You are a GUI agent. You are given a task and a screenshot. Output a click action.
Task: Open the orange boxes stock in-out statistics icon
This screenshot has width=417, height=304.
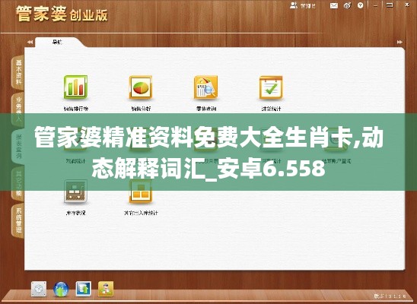click(141, 192)
